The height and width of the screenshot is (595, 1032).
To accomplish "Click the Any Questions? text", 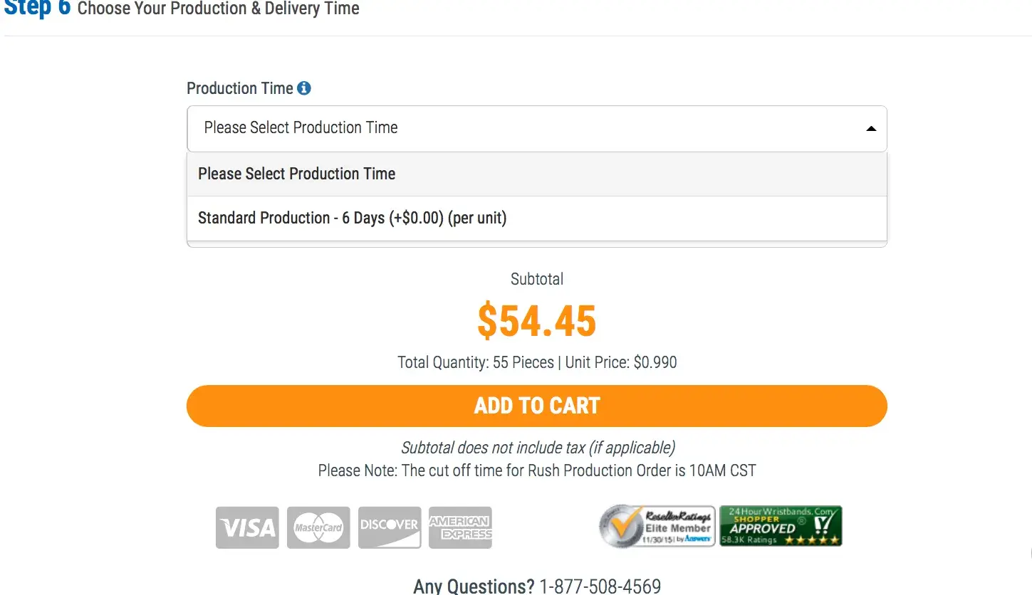I will 474,586.
